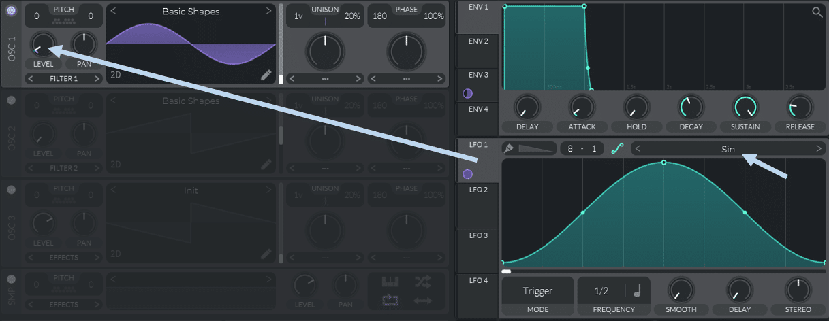Click the LFO 1 purple modulation circle

coord(467,174)
